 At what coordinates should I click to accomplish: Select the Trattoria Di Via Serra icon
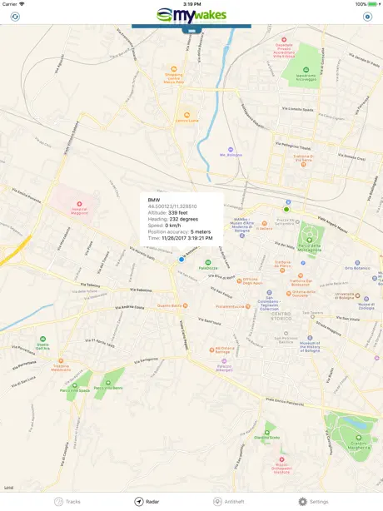click(303, 164)
